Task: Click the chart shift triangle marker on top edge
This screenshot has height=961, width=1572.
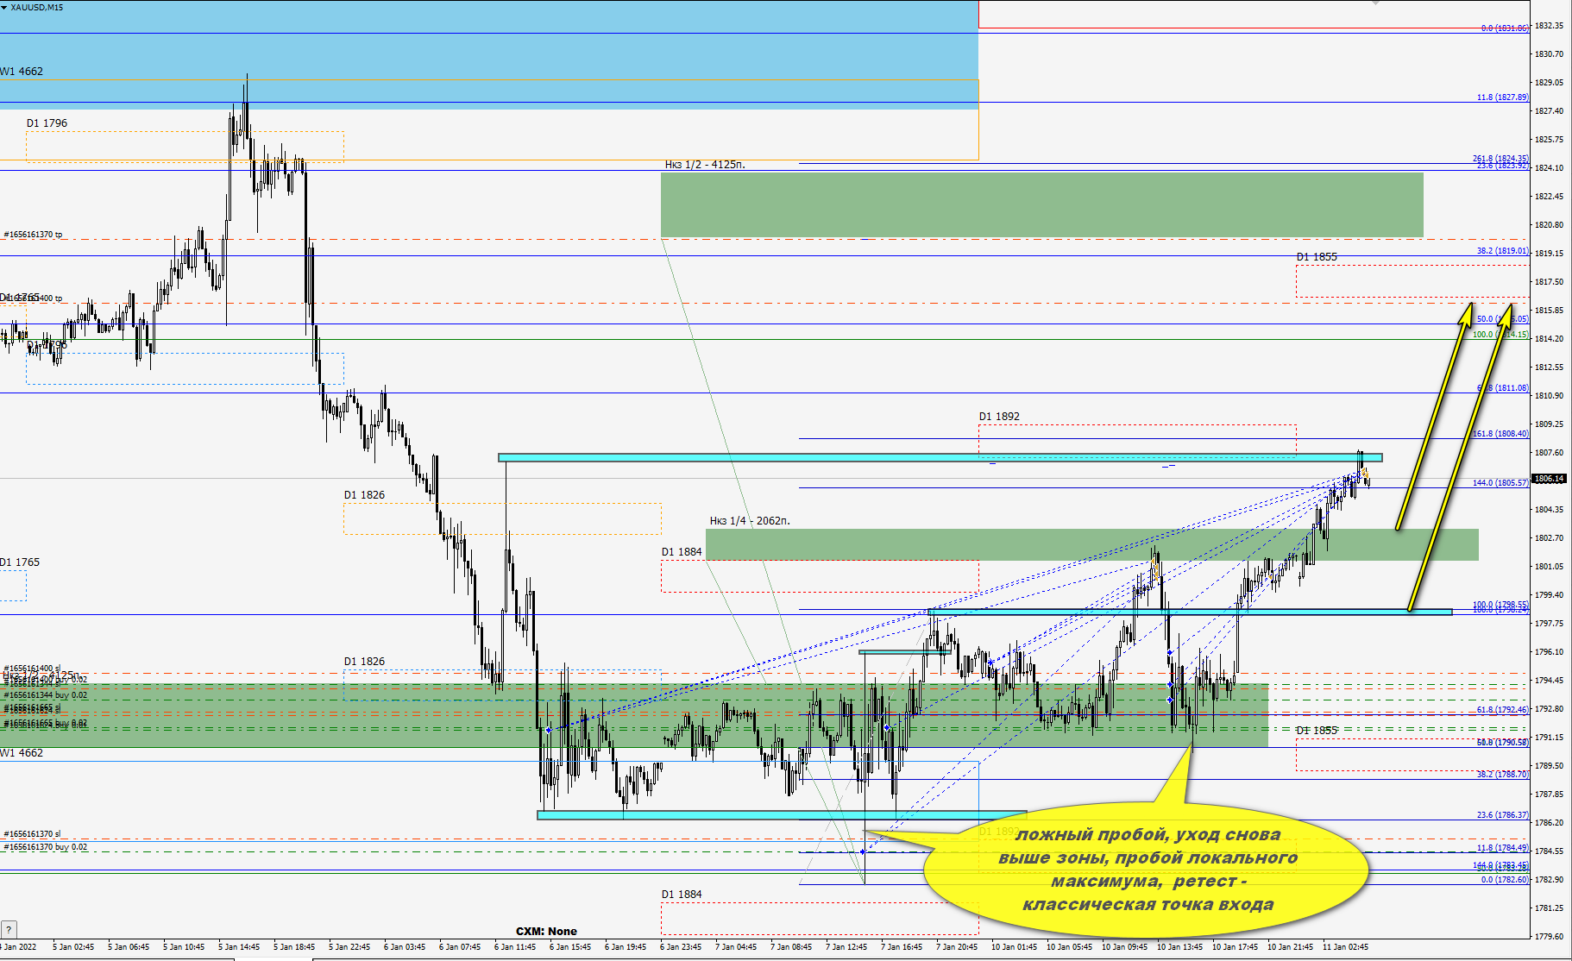Action: pyautogui.click(x=1375, y=3)
